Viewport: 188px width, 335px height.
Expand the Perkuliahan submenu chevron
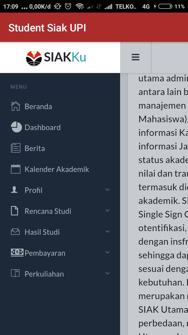pos(108,273)
